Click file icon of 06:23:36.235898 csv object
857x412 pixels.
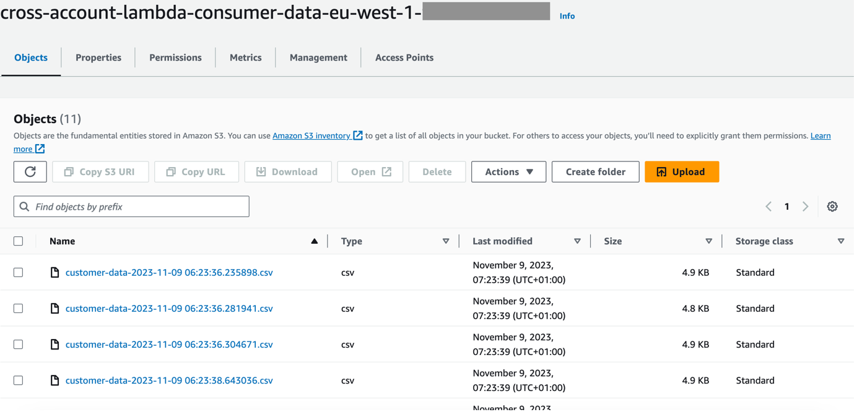click(54, 272)
